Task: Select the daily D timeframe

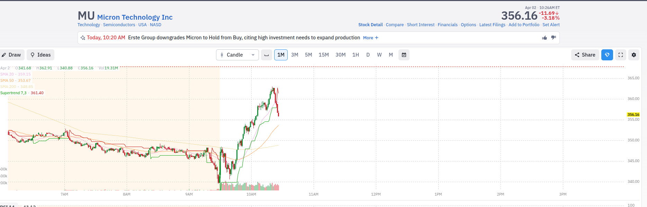Action: click(x=368, y=55)
